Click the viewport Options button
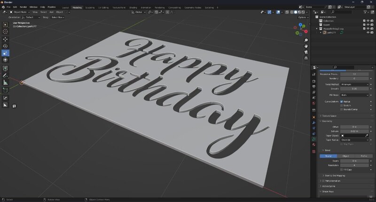The image size is (376, 202). pyautogui.click(x=303, y=17)
